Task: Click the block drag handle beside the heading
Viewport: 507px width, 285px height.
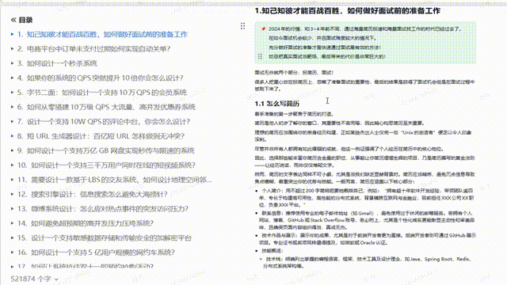Action: 242,26
